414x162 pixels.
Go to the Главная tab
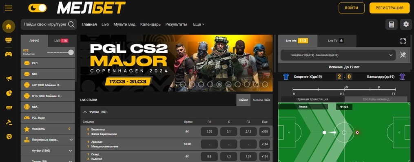point(89,24)
